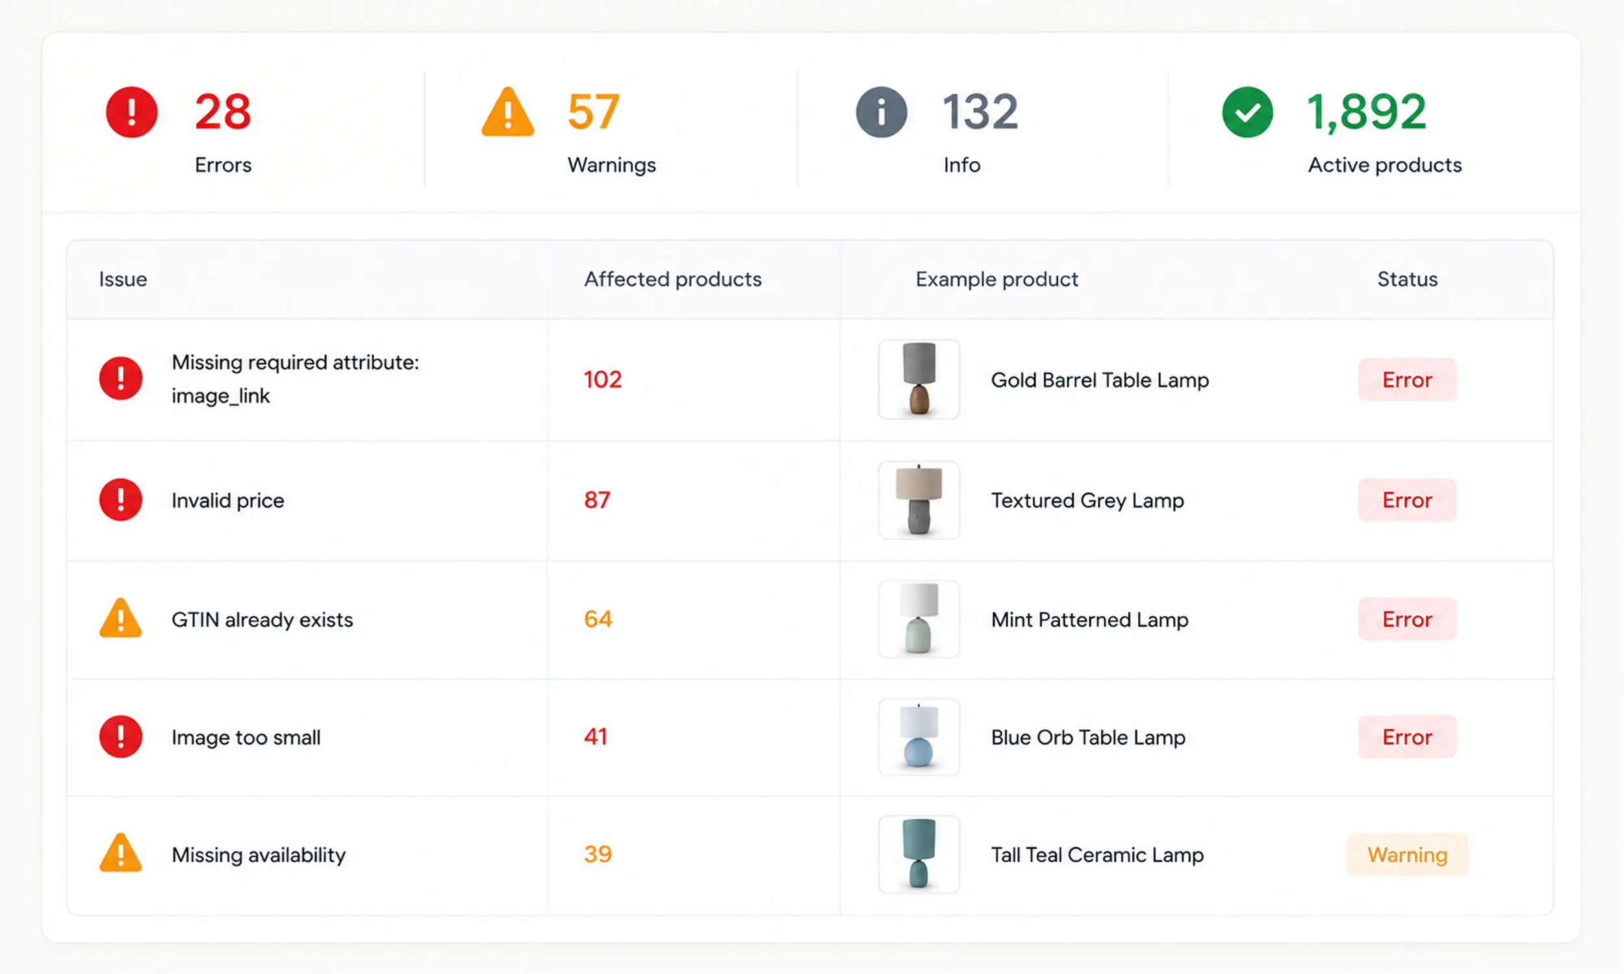
Task: Click the orange Warnings triangle icon
Action: click(507, 112)
